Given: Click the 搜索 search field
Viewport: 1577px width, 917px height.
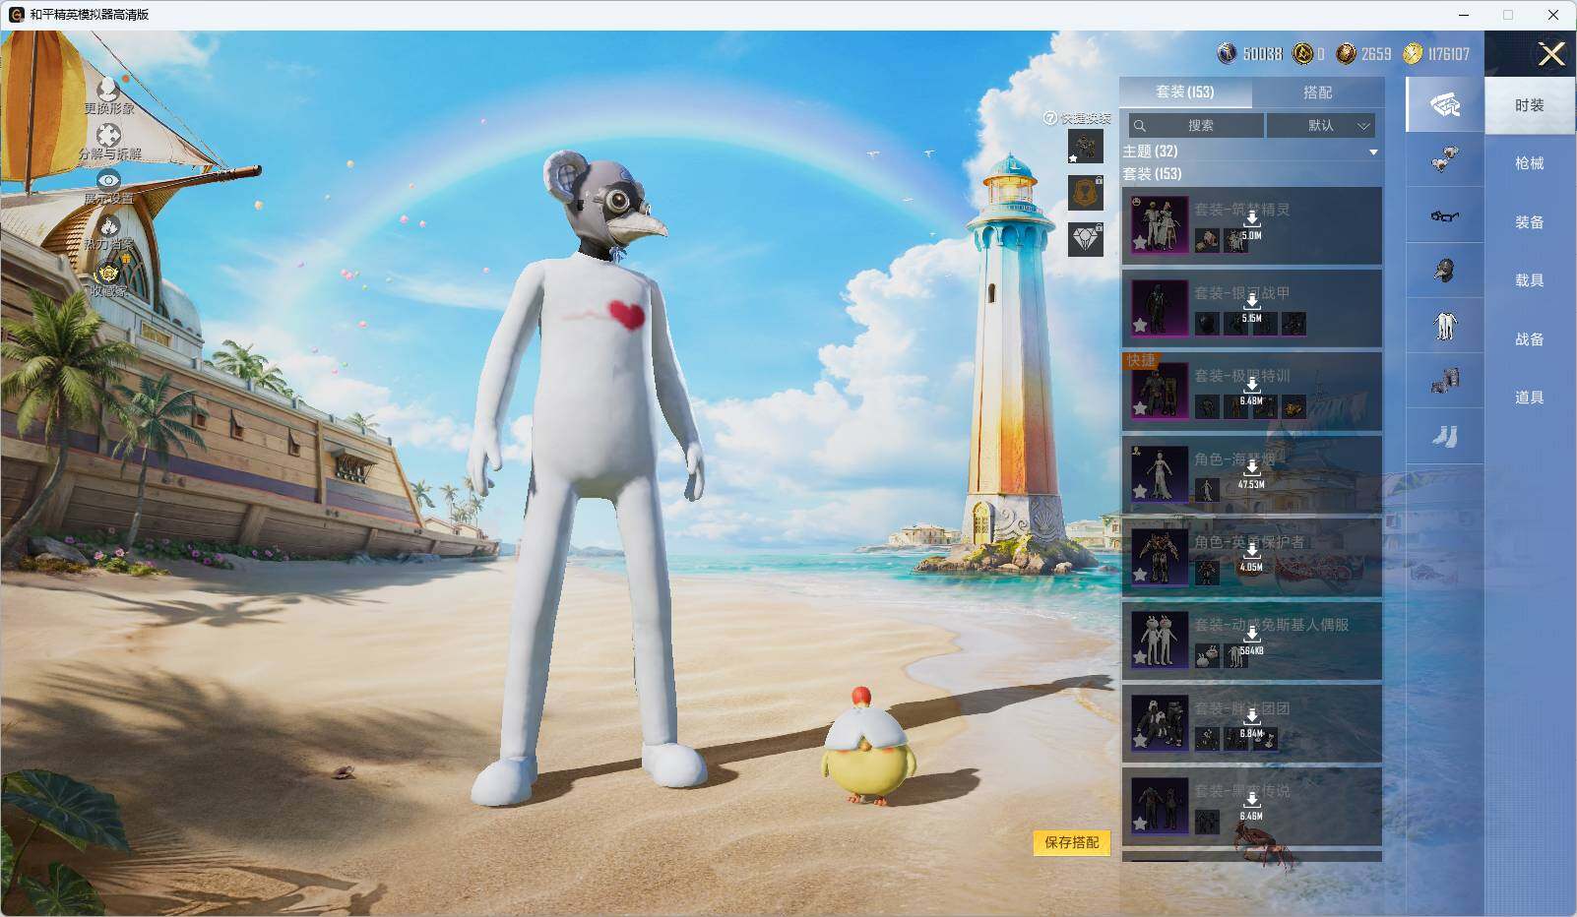Looking at the screenshot, I should (1197, 125).
